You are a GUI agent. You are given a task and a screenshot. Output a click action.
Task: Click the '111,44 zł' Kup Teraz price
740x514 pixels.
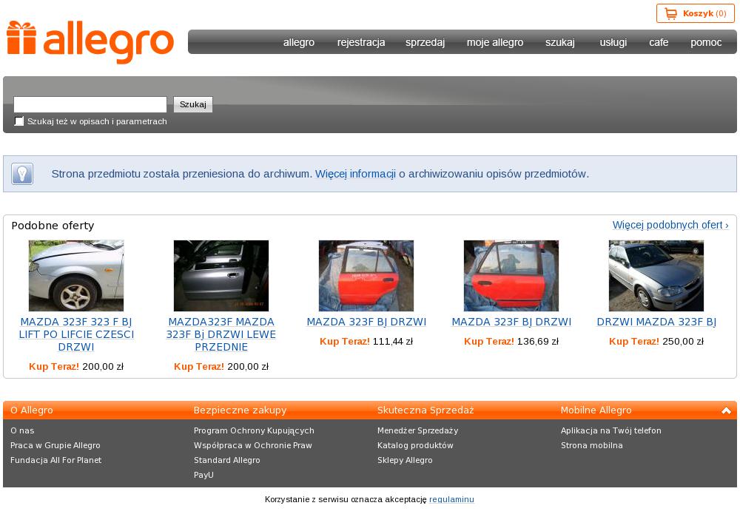393,342
